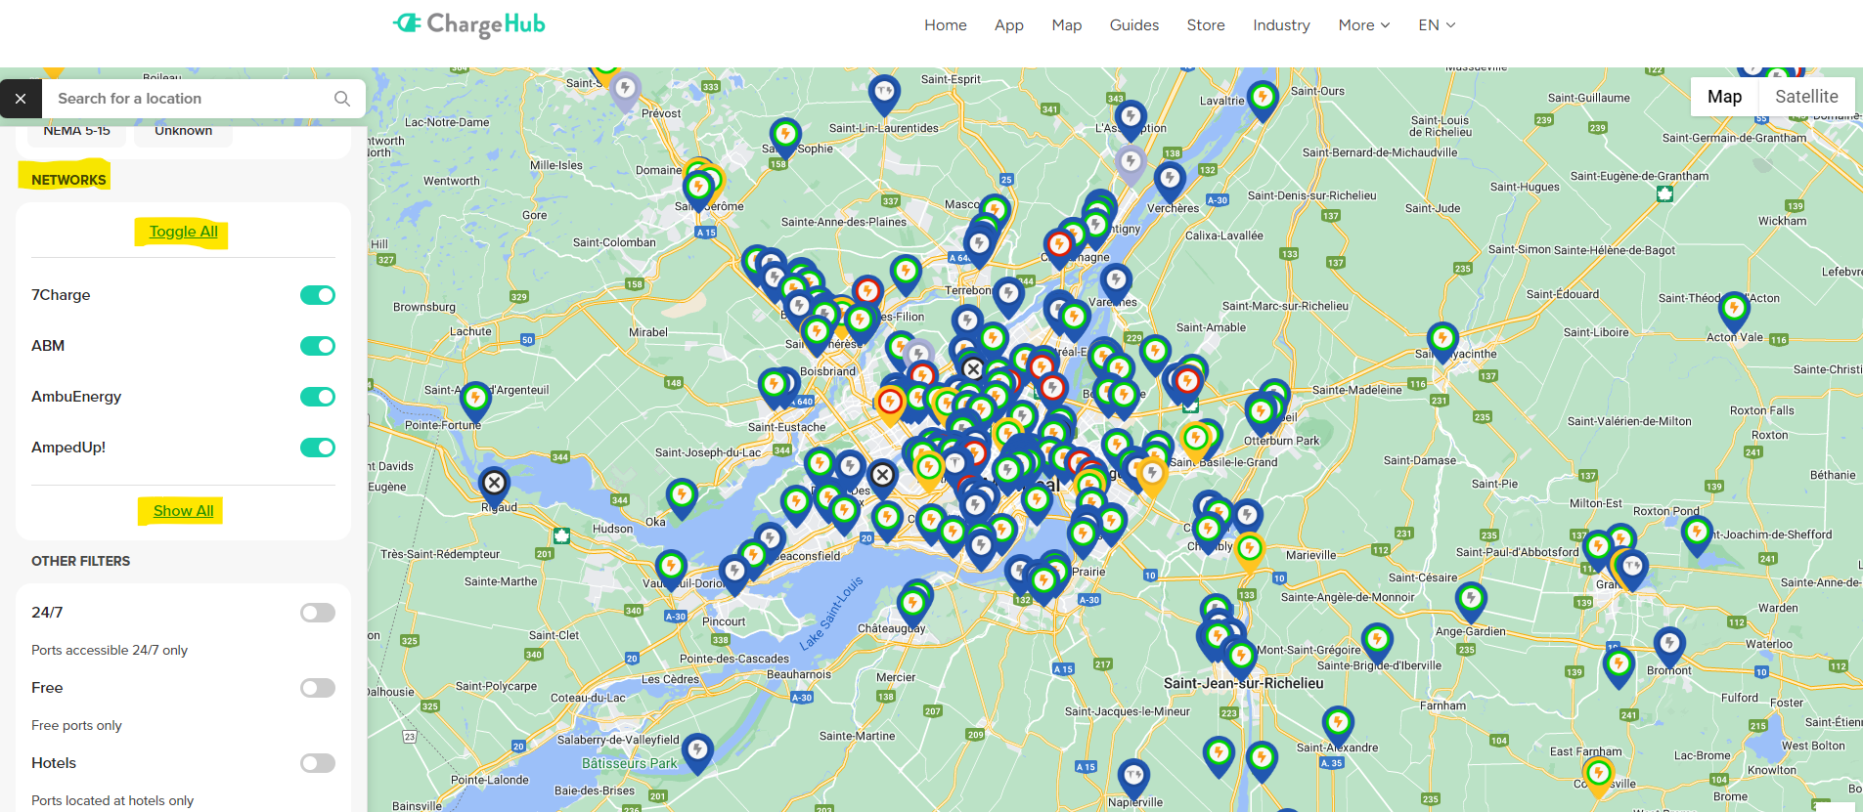Switch off the AmpedUp! network
This screenshot has width=1863, height=812.
318,448
